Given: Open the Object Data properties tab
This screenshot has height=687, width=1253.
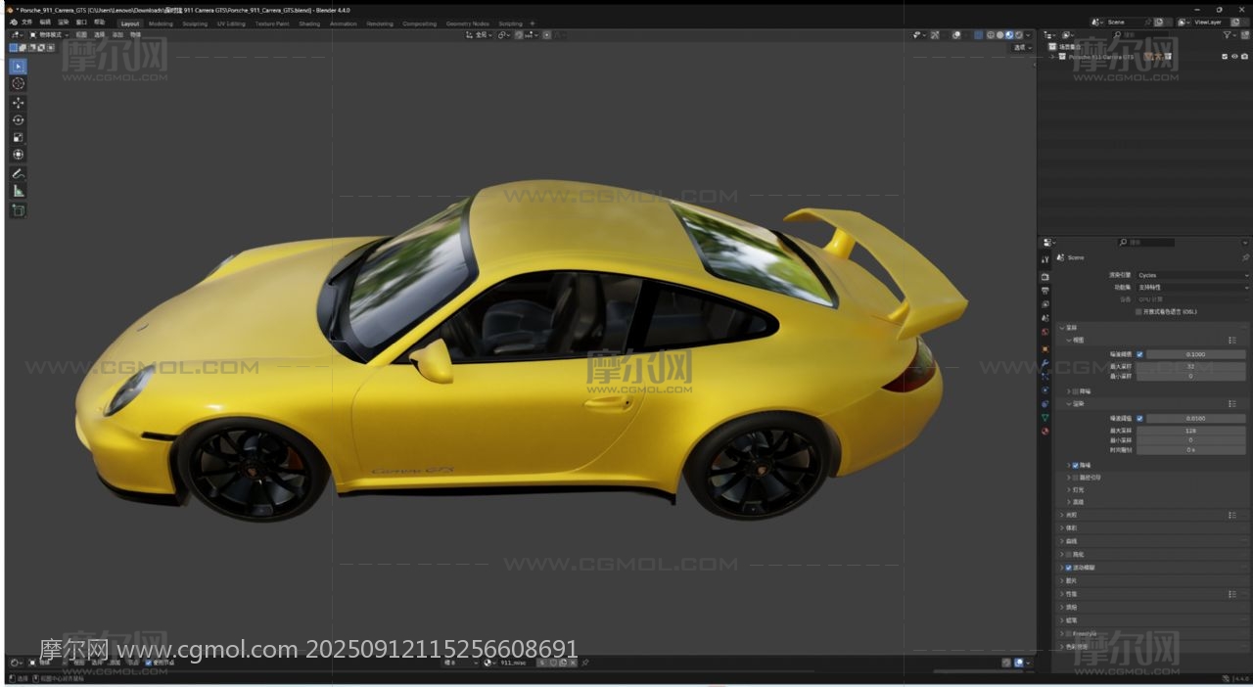Looking at the screenshot, I should point(1045,418).
